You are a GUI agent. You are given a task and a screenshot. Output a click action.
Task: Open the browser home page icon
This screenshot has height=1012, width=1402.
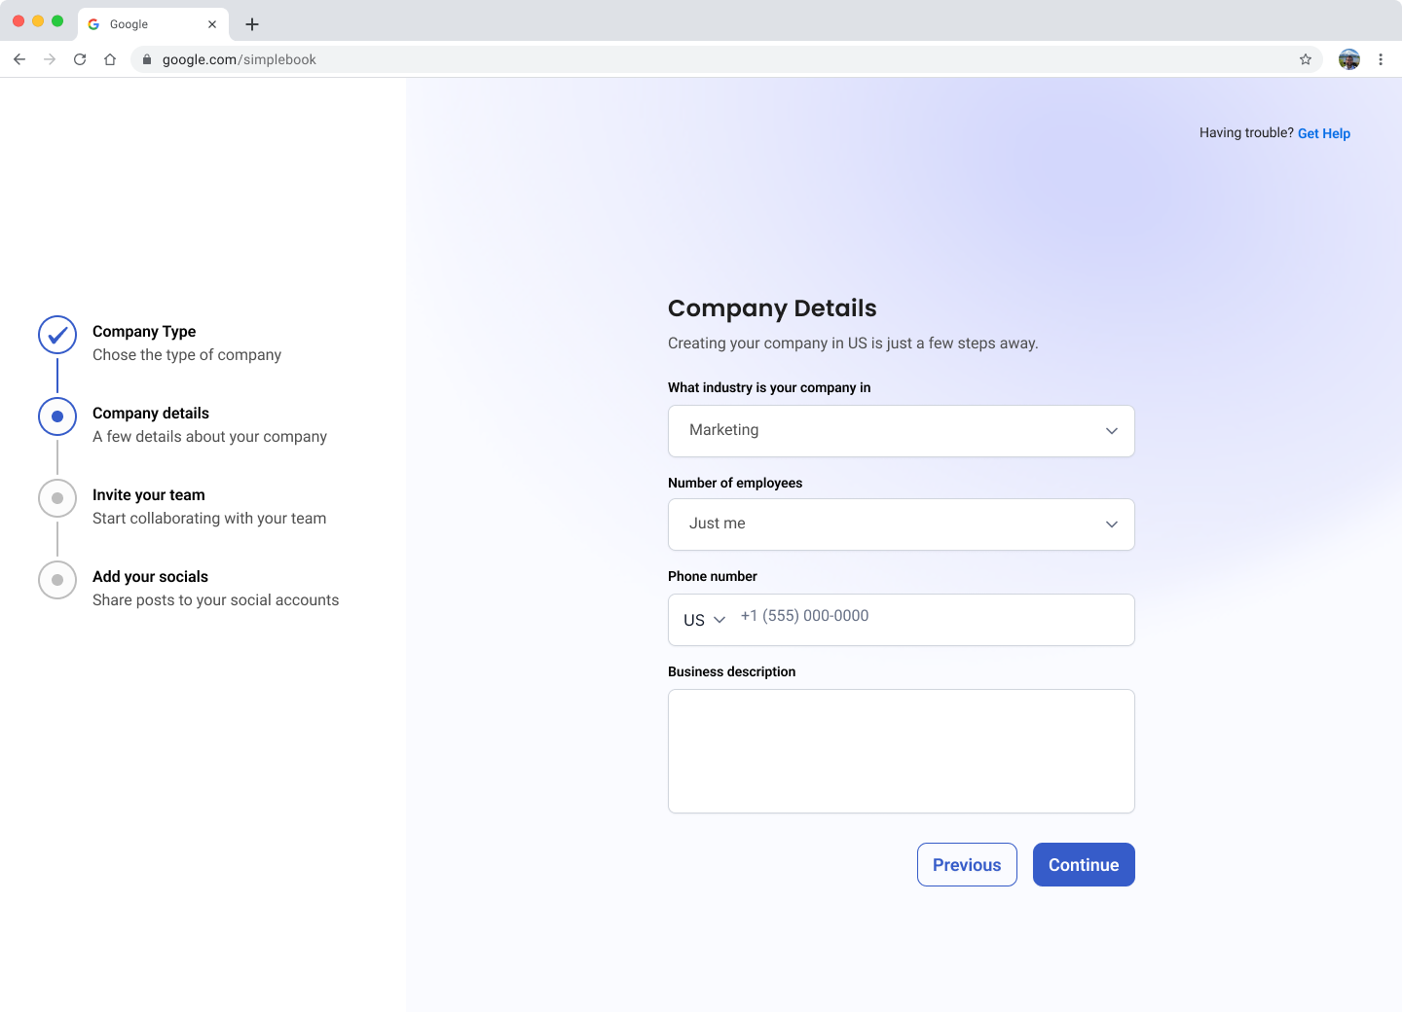pyautogui.click(x=110, y=59)
